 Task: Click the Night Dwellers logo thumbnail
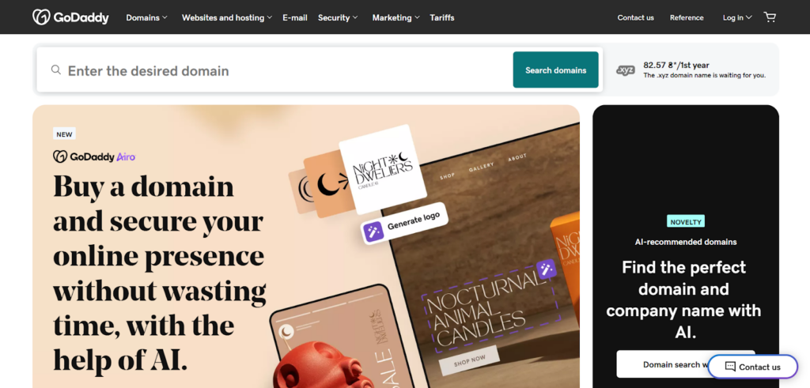[382, 169]
